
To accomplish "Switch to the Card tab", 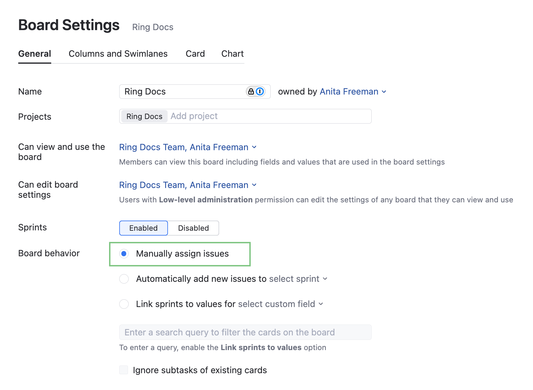I will click(195, 54).
